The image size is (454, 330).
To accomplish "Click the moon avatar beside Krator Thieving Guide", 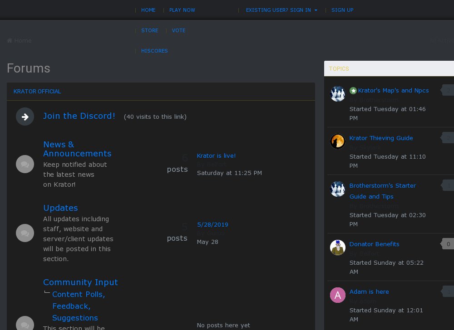I will click(x=337, y=141).
